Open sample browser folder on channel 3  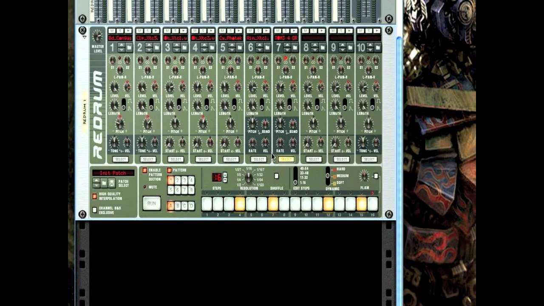pos(184,48)
